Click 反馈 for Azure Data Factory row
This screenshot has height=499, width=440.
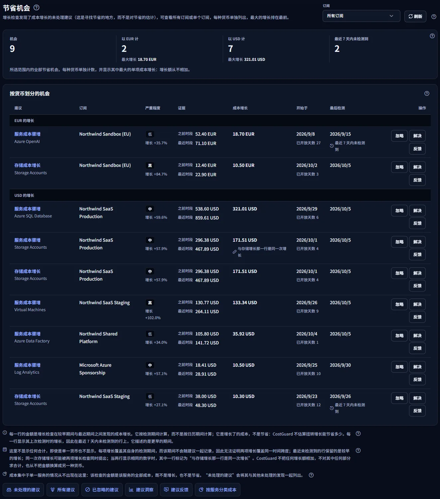pos(417,348)
